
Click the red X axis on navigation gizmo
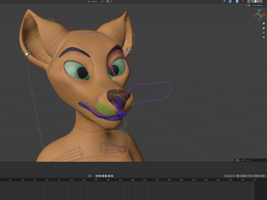[264, 14]
